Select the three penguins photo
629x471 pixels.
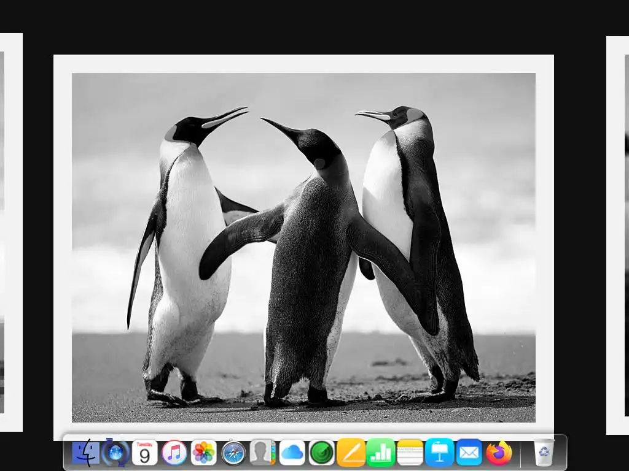[x=303, y=247]
